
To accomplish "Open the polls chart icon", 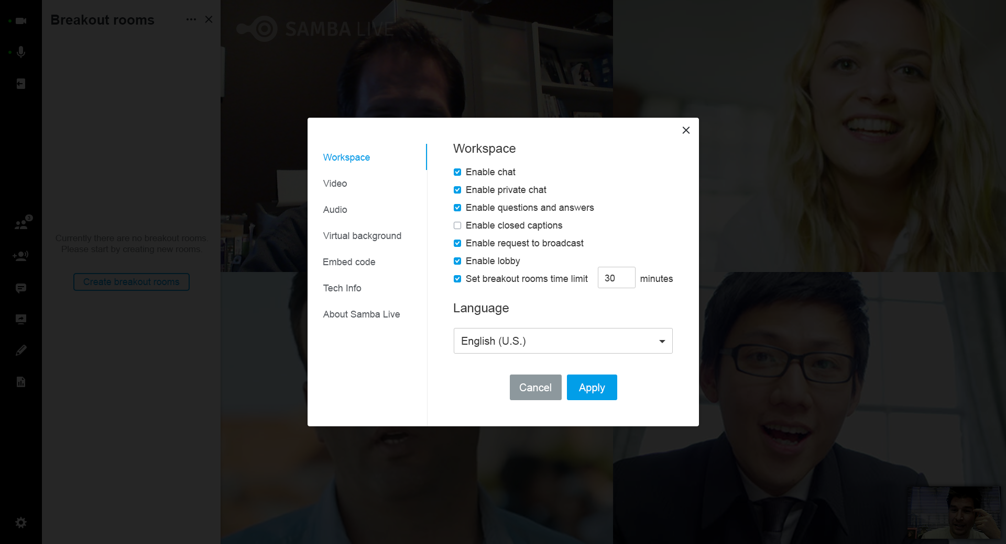I will pyautogui.click(x=21, y=382).
